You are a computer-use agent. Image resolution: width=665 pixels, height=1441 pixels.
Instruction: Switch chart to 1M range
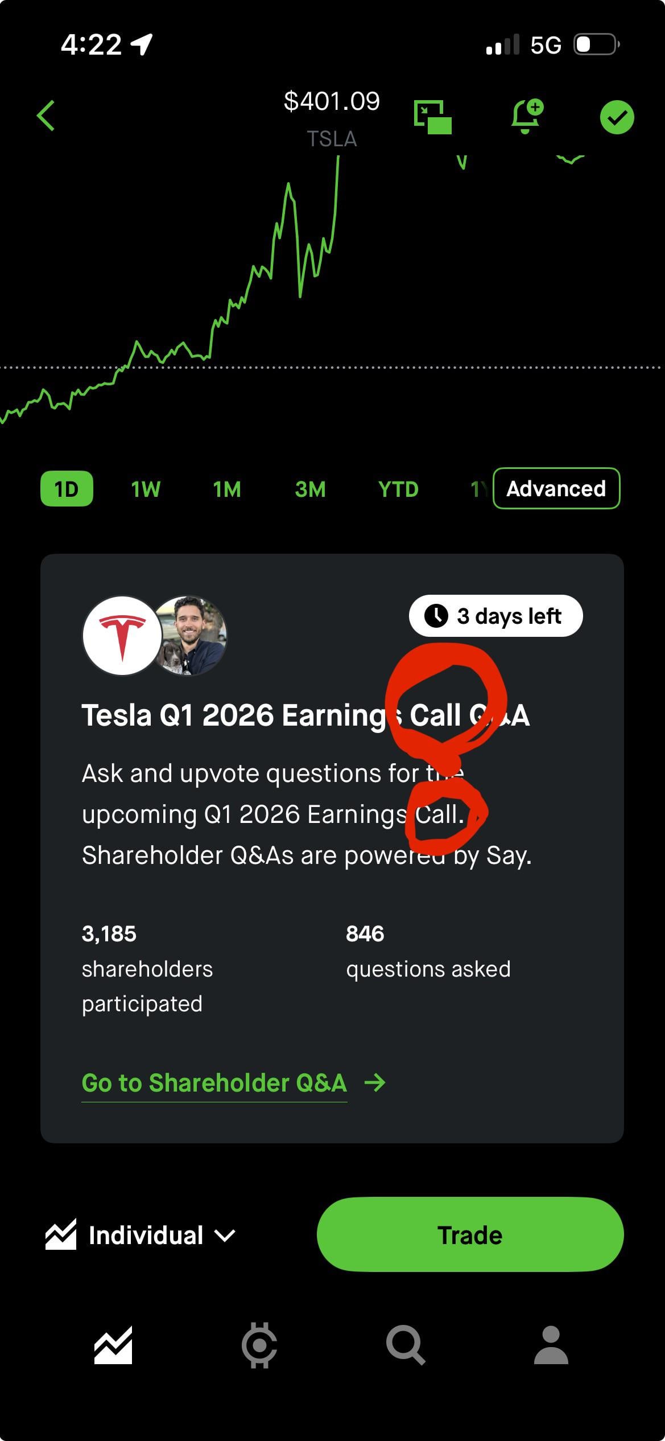click(227, 489)
